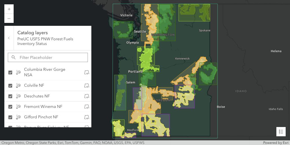Add Colville NF layer to map

coord(86,86)
